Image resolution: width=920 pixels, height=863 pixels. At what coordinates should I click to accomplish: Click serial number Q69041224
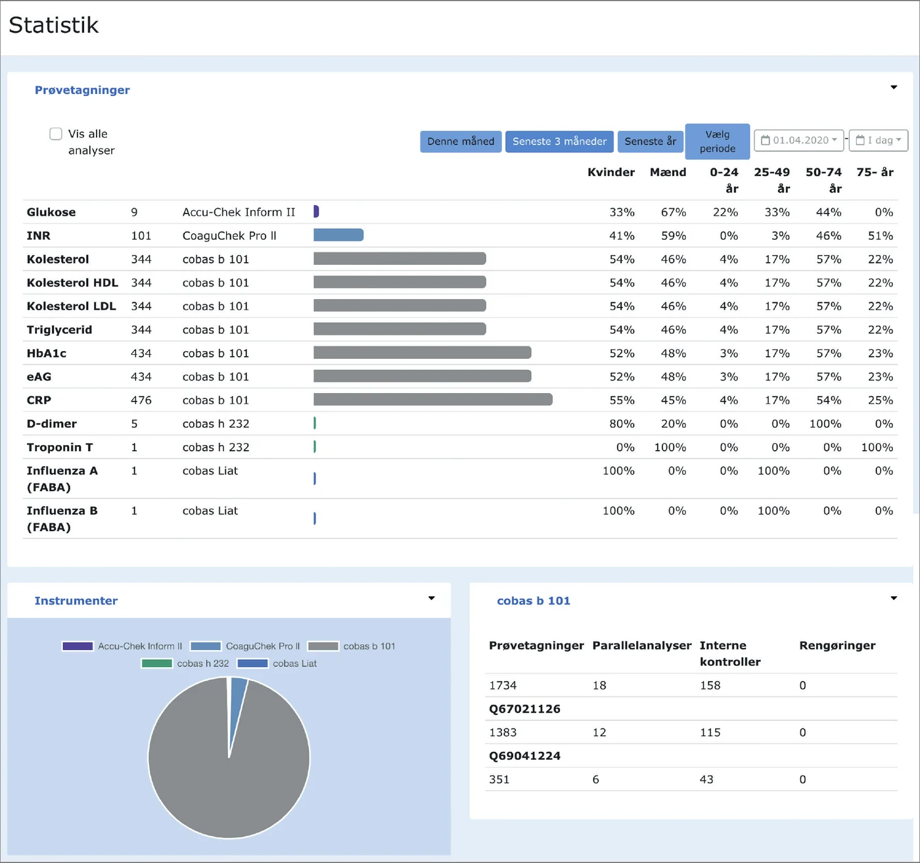(525, 756)
